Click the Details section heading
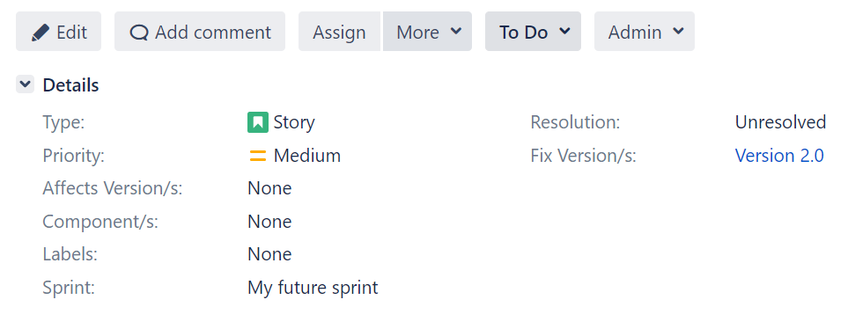Viewport: 855px width, 329px height. [71, 85]
